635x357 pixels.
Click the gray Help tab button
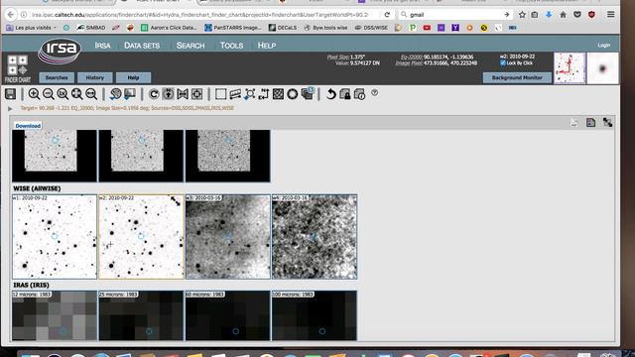coord(133,77)
